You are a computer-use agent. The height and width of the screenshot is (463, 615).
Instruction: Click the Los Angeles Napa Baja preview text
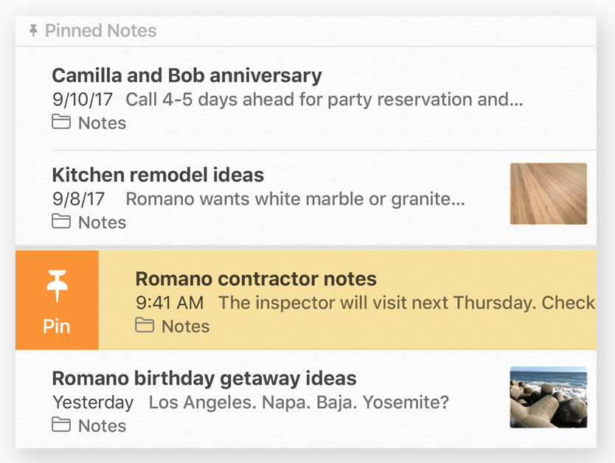click(x=299, y=402)
